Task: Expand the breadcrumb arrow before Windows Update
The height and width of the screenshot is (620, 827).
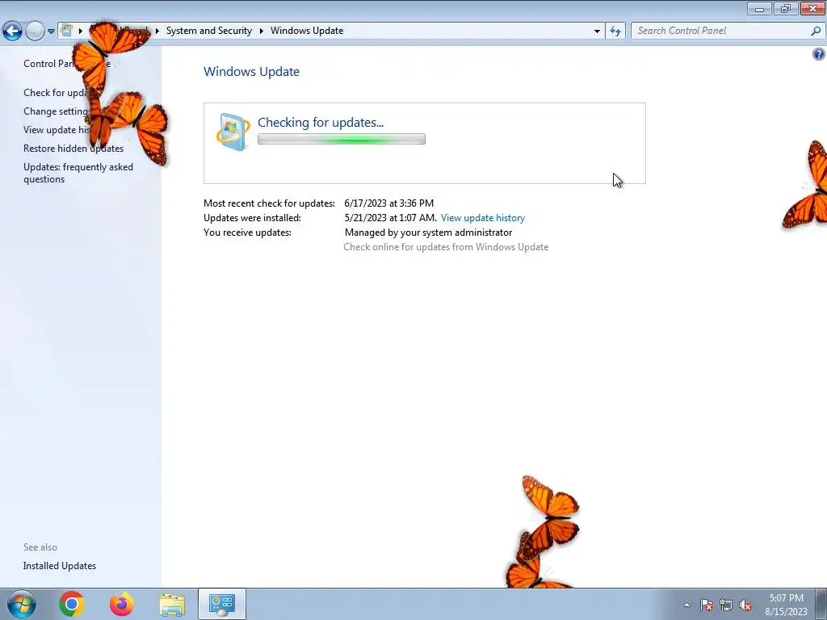Action: [261, 31]
